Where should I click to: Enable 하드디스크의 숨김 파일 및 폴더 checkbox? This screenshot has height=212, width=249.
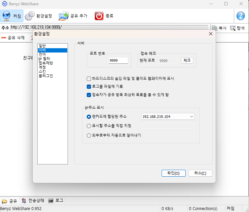pyautogui.click(x=89, y=79)
